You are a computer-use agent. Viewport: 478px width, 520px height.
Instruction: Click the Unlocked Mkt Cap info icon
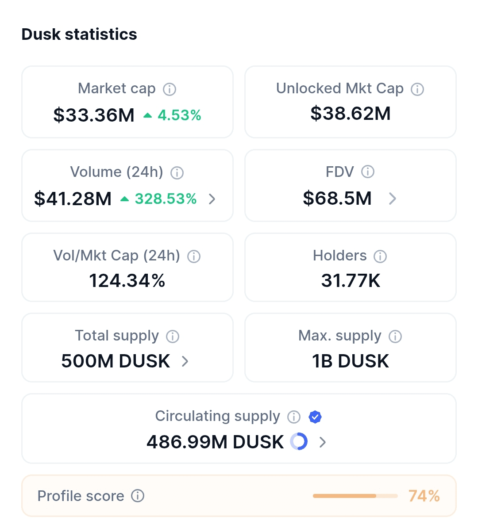pyautogui.click(x=417, y=89)
